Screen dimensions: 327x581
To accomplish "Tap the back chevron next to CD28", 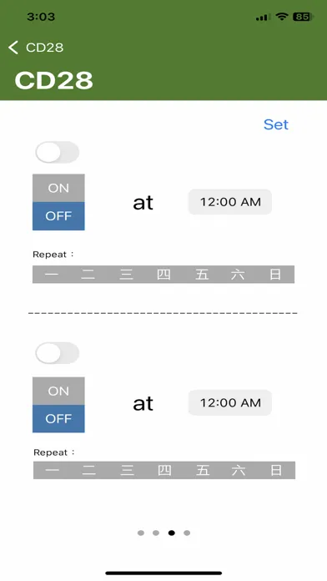I will [13, 48].
